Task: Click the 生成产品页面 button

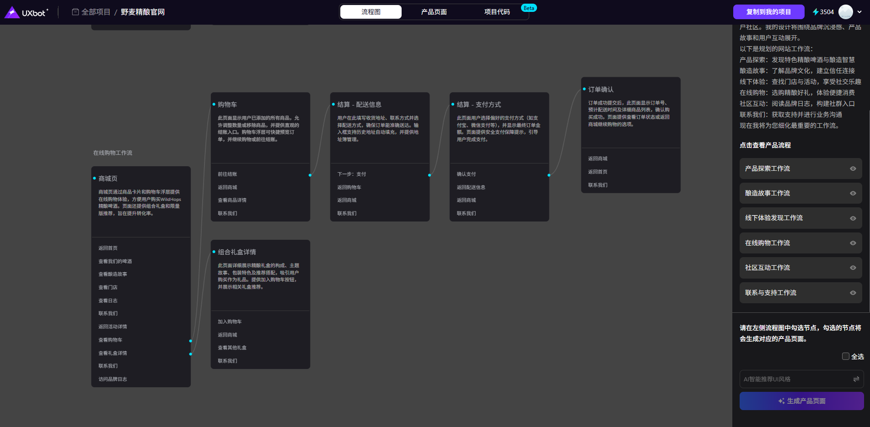Action: 801,401
